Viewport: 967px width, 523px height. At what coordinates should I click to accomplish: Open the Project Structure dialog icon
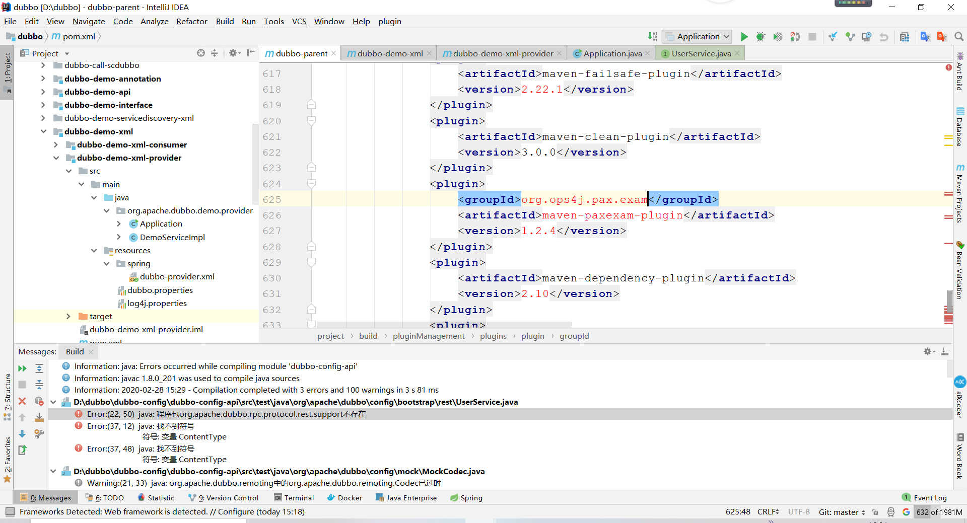(x=905, y=37)
